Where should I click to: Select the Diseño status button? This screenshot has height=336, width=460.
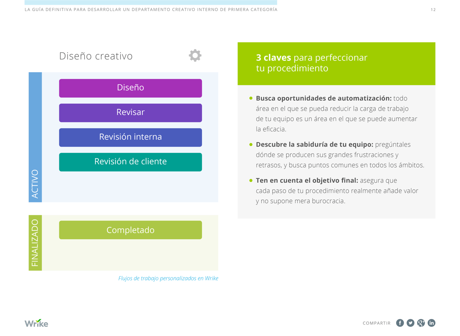pyautogui.click(x=130, y=88)
